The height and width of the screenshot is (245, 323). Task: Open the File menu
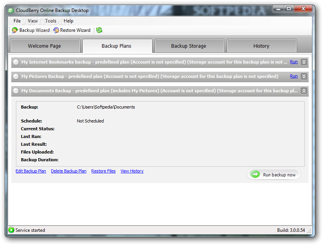(x=17, y=21)
